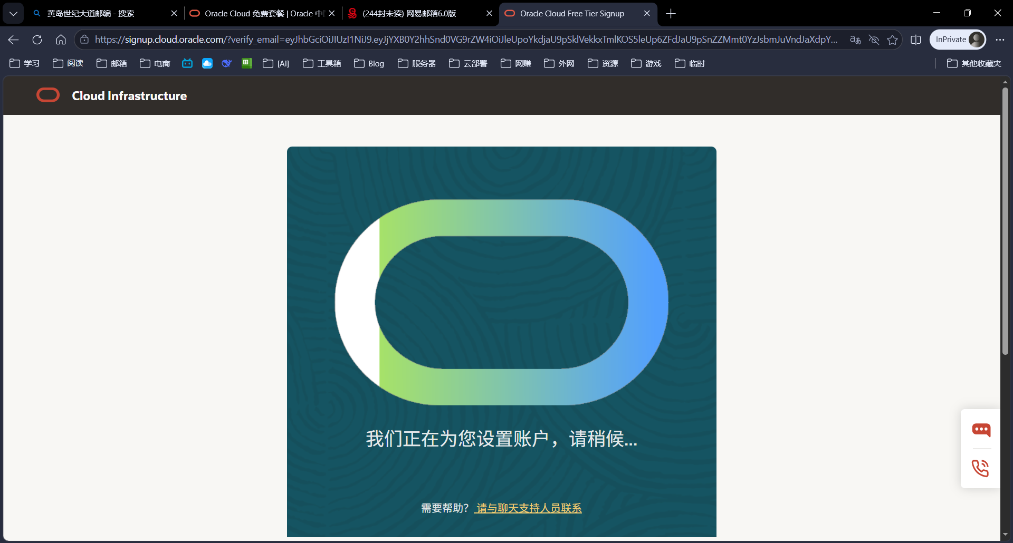Switch to Oracle Cloud 免费套餐 tab

click(x=262, y=13)
